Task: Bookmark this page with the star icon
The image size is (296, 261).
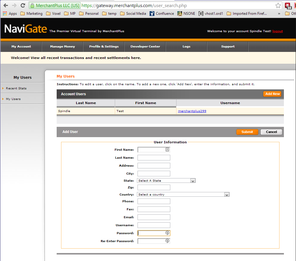Action: 278,6
